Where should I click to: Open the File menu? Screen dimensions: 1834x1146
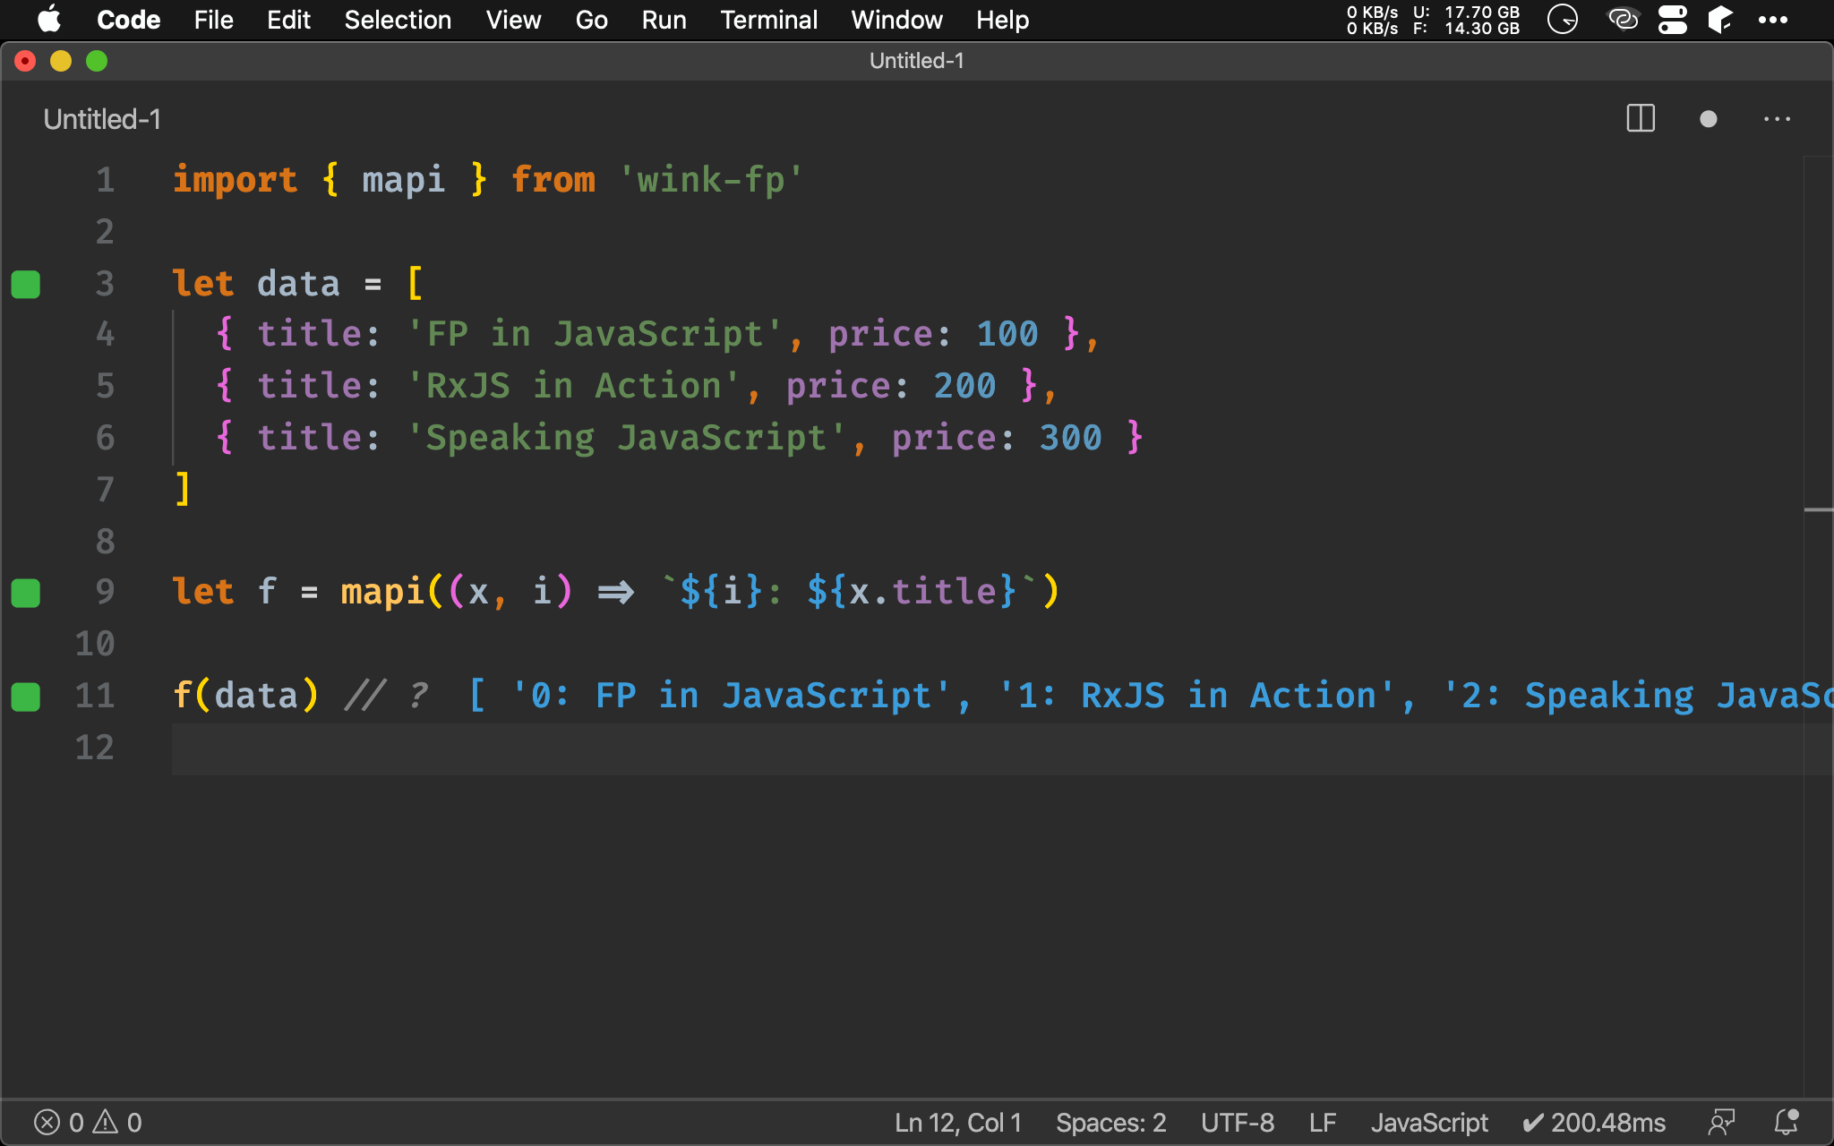[213, 20]
